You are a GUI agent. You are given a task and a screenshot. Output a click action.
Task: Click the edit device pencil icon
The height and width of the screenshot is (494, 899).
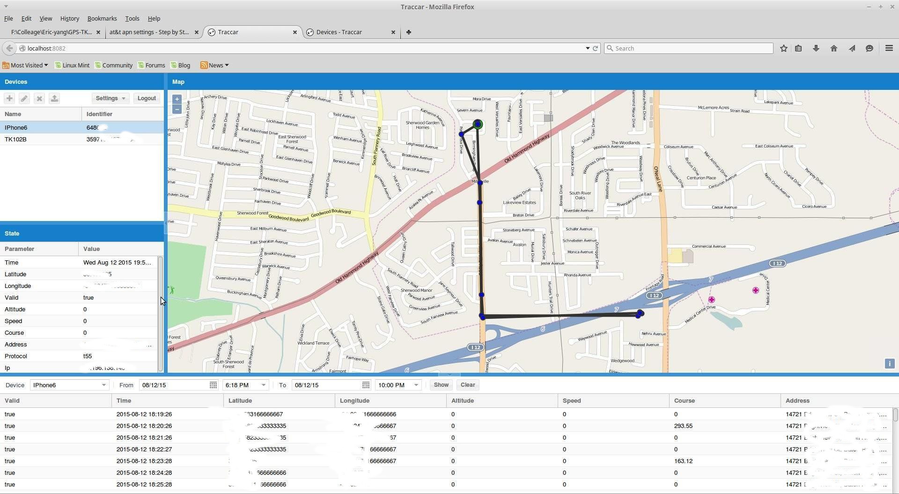point(24,98)
